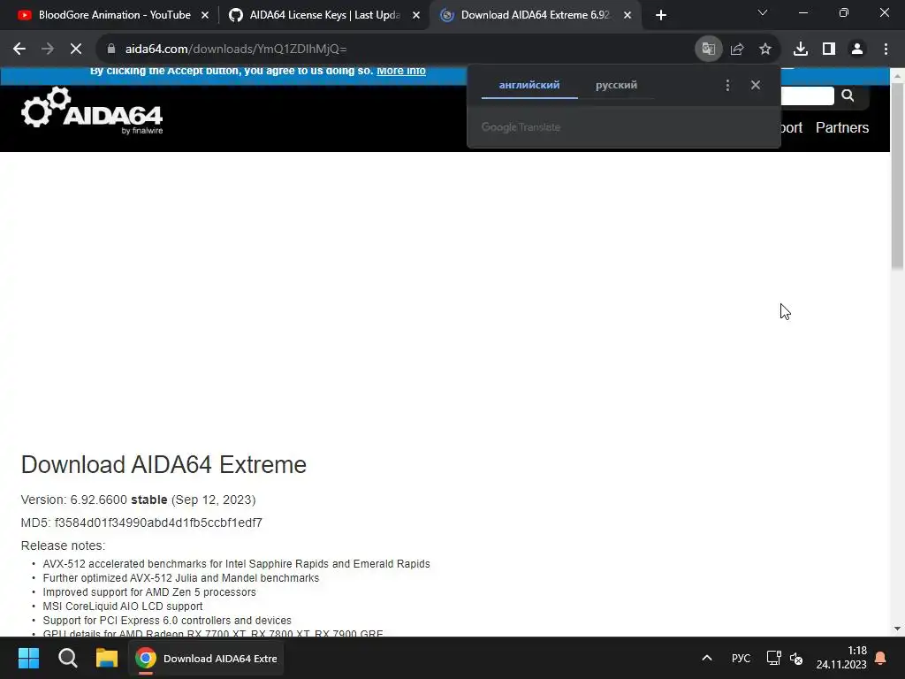
Task: Open File Explorer from taskbar
Action: coord(107,658)
